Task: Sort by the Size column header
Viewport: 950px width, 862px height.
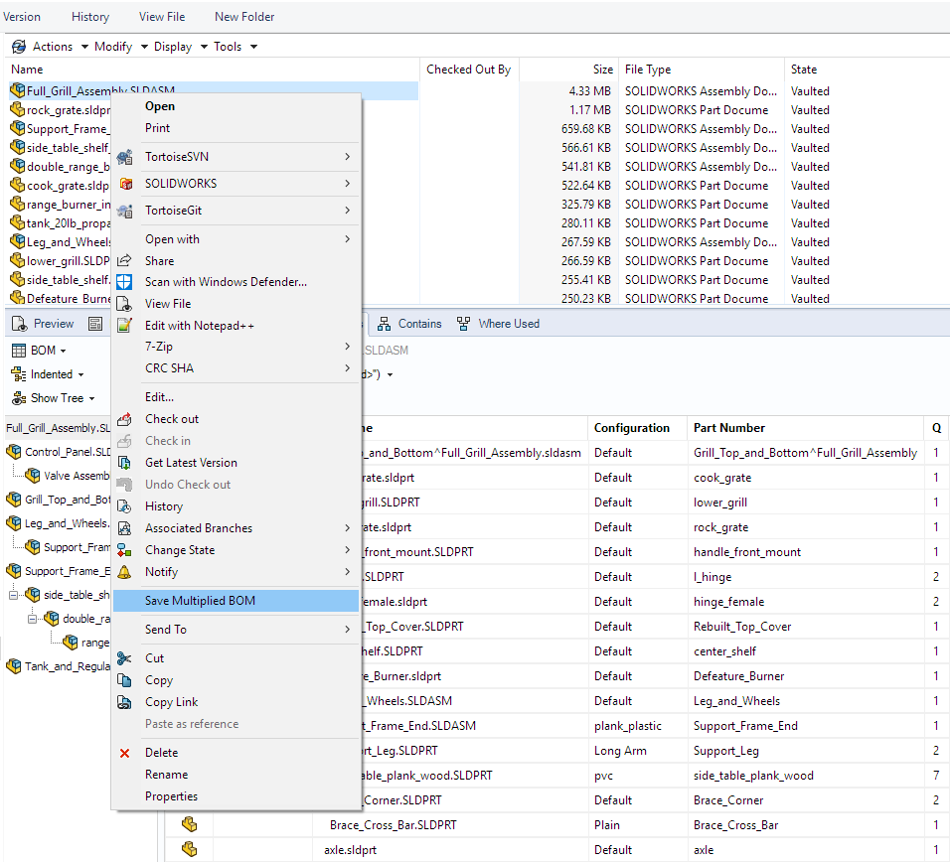Action: 567,70
